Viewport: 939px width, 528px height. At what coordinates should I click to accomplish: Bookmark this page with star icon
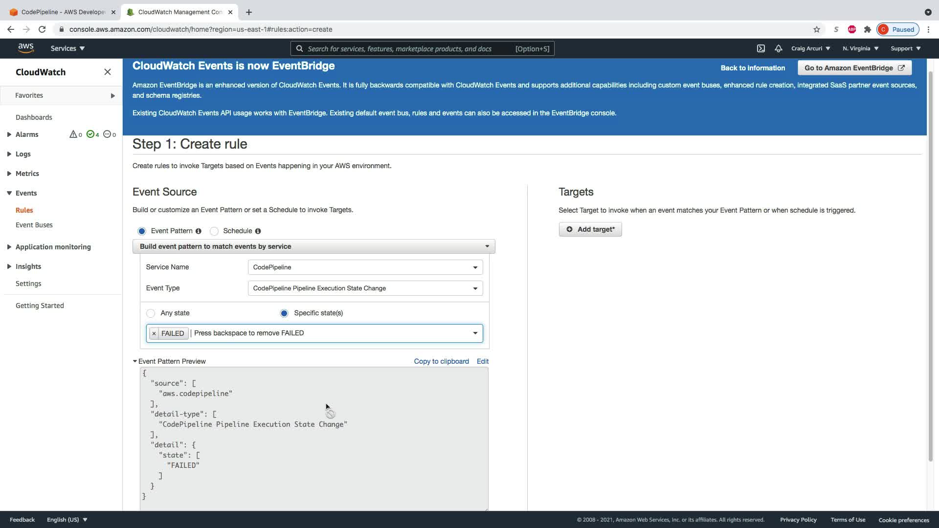[x=816, y=29]
